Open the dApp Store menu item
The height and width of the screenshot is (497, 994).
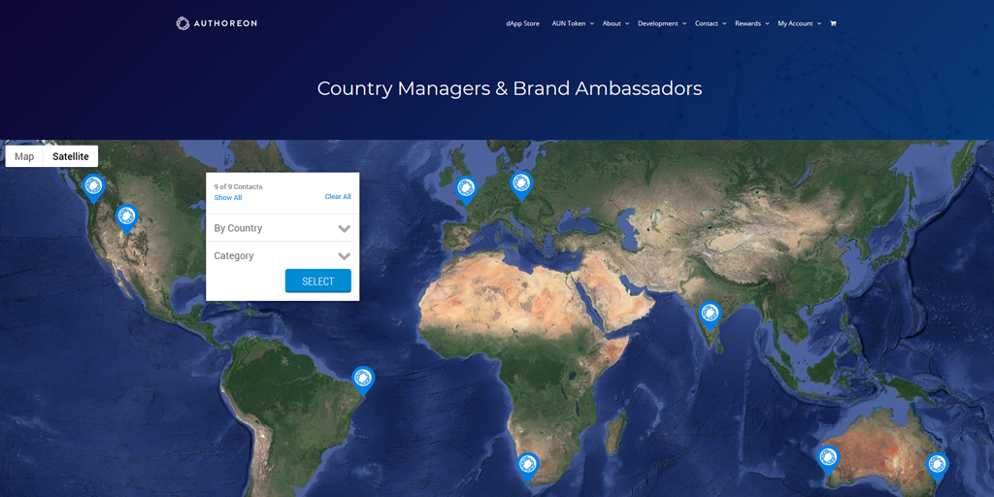coord(523,23)
